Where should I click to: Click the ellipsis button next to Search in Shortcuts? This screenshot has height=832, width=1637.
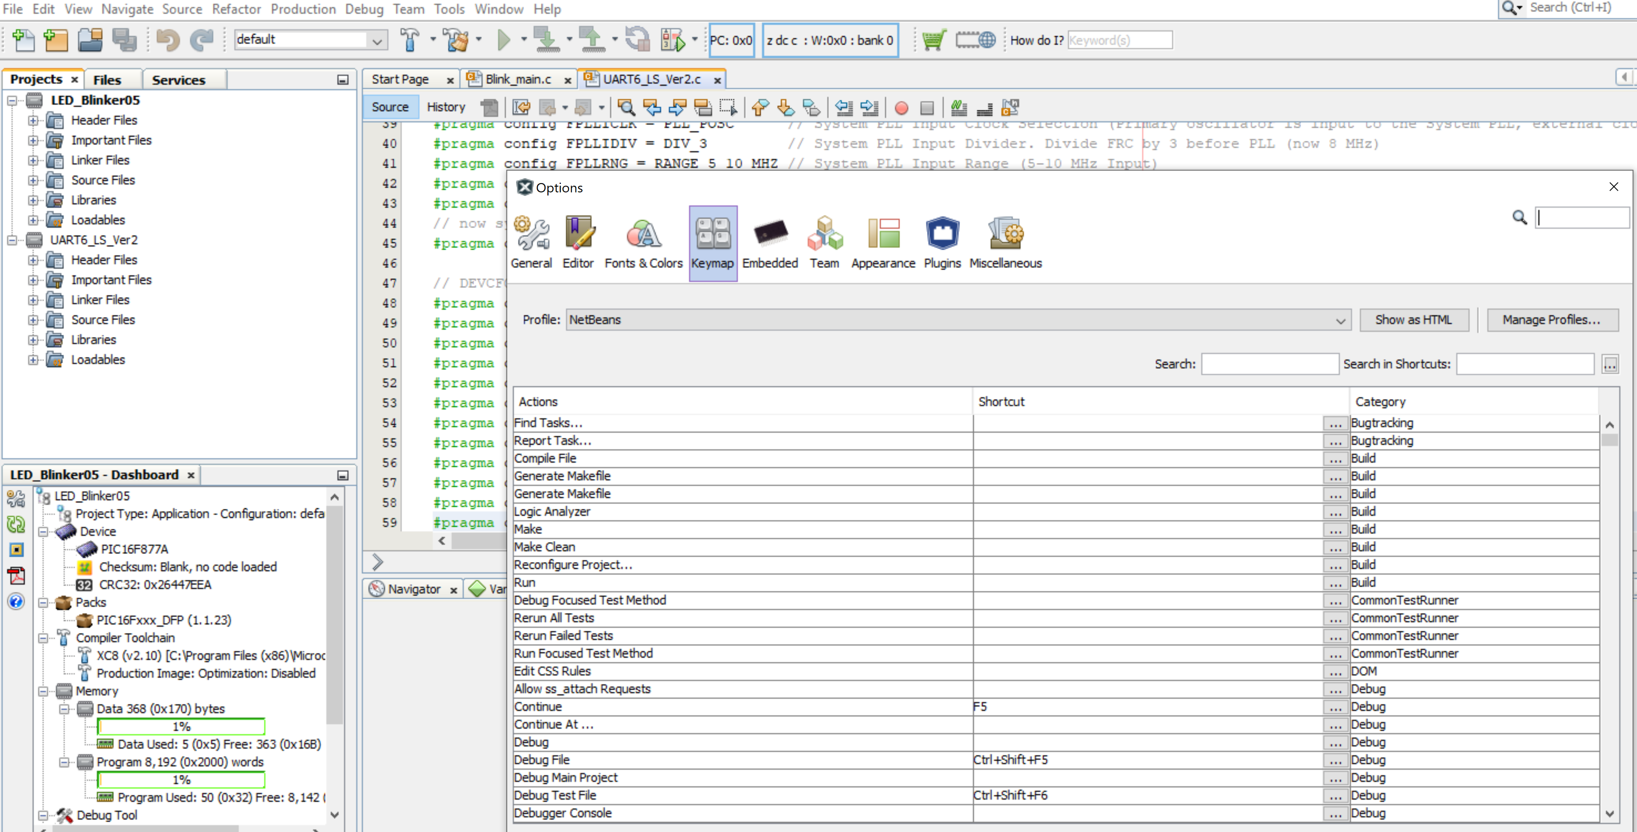point(1610,364)
